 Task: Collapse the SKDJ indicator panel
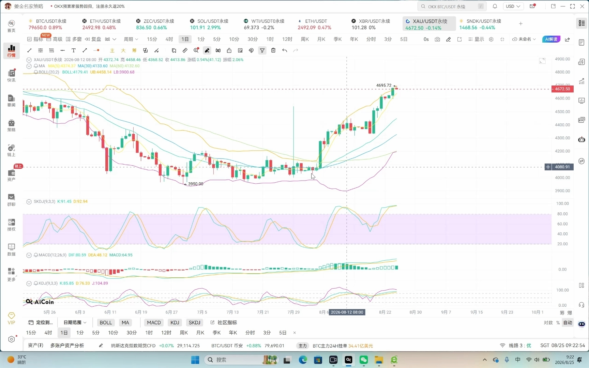pyautogui.click(x=29, y=201)
